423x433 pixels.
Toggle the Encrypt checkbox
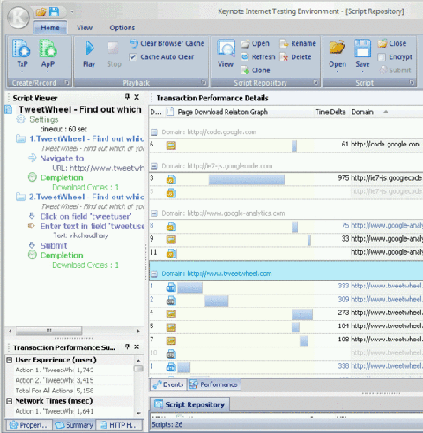[382, 57]
